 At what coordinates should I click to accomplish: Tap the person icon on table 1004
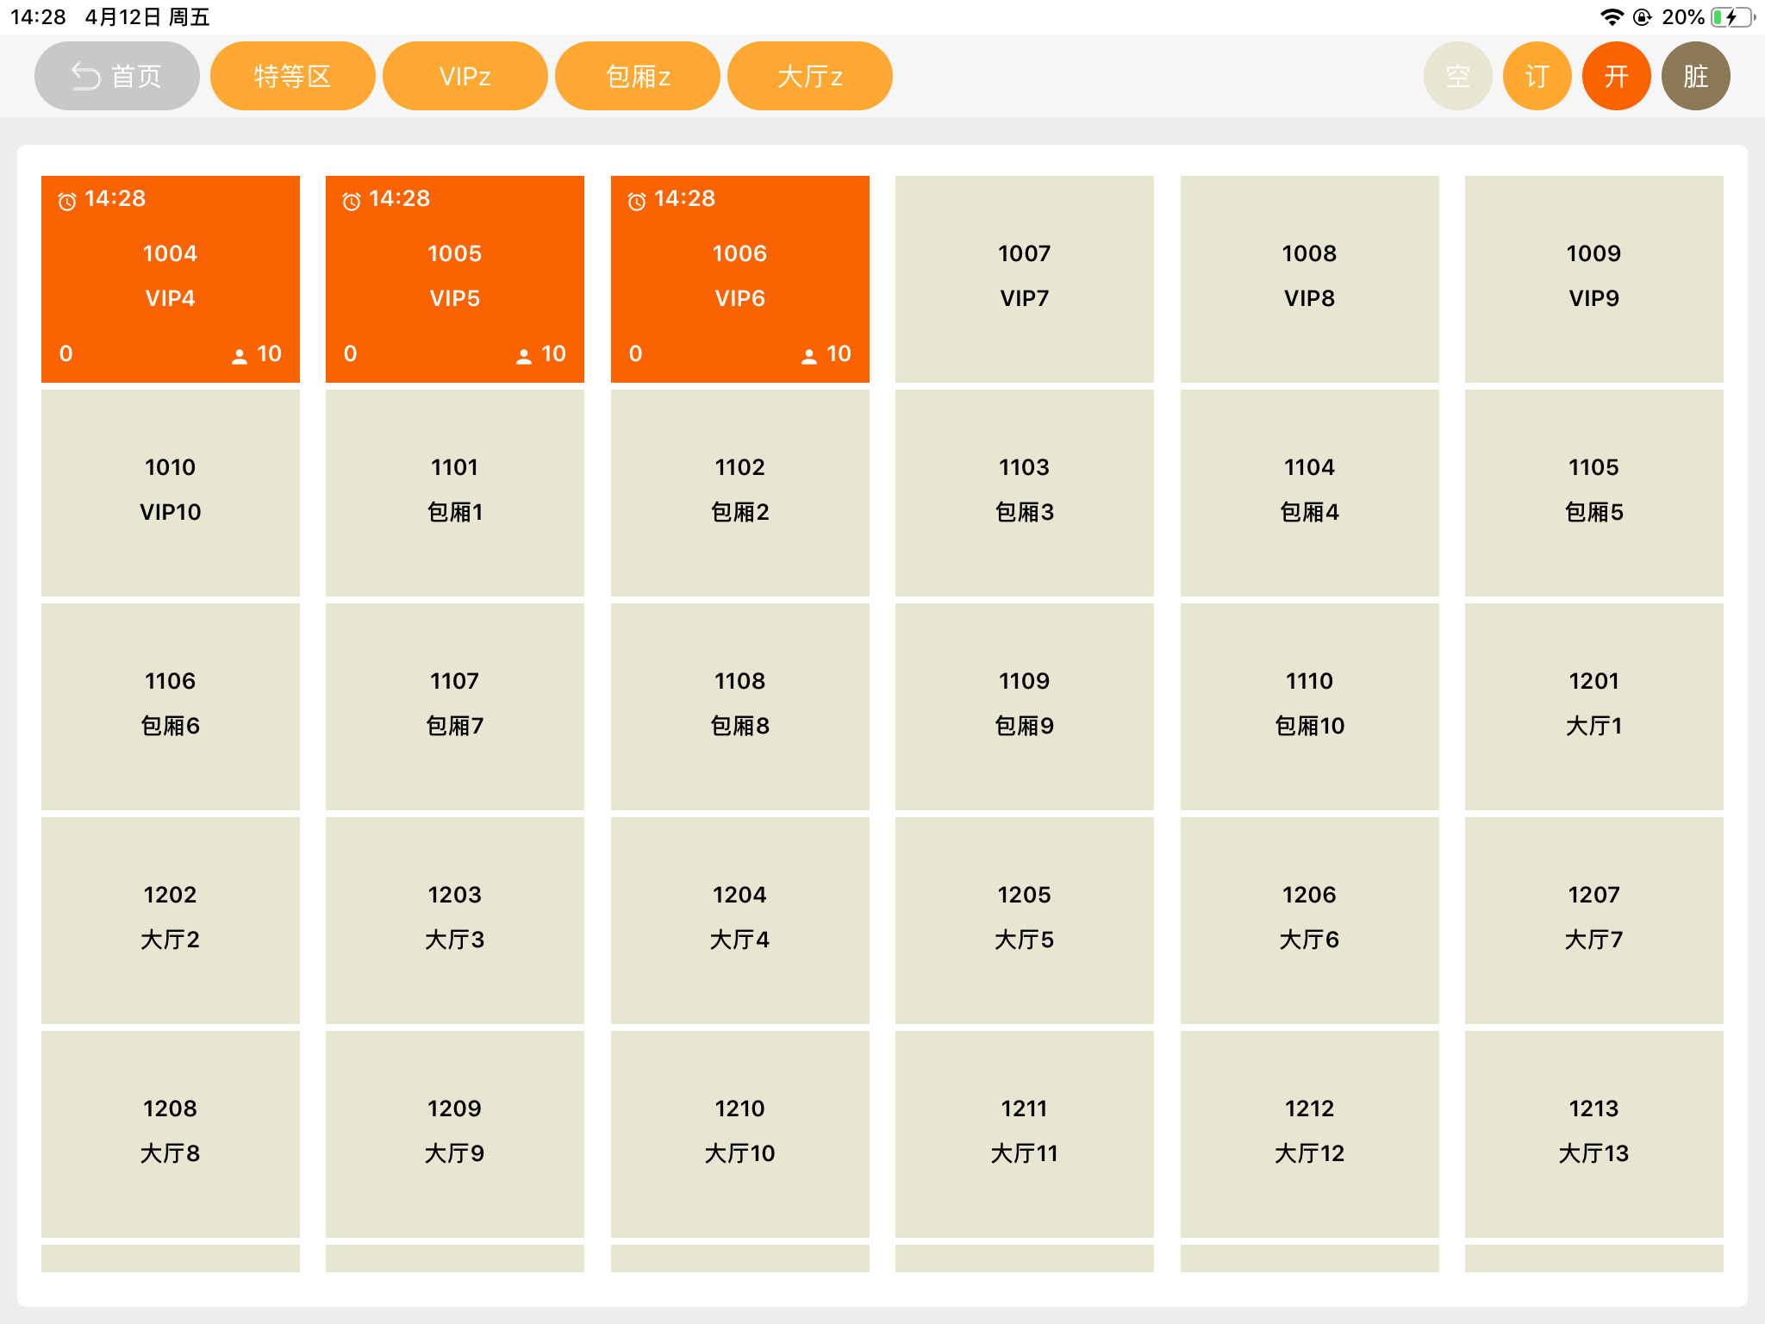click(240, 356)
